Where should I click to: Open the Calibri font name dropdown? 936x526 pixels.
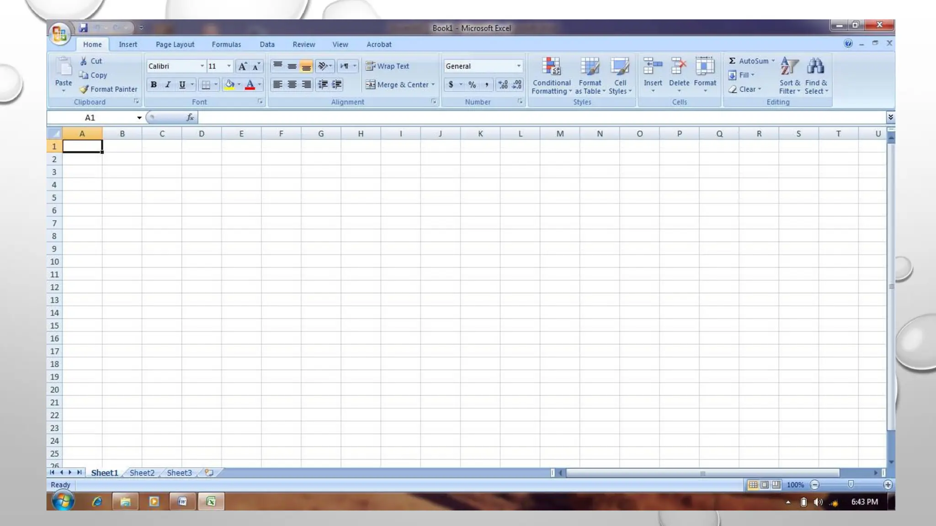coord(202,66)
